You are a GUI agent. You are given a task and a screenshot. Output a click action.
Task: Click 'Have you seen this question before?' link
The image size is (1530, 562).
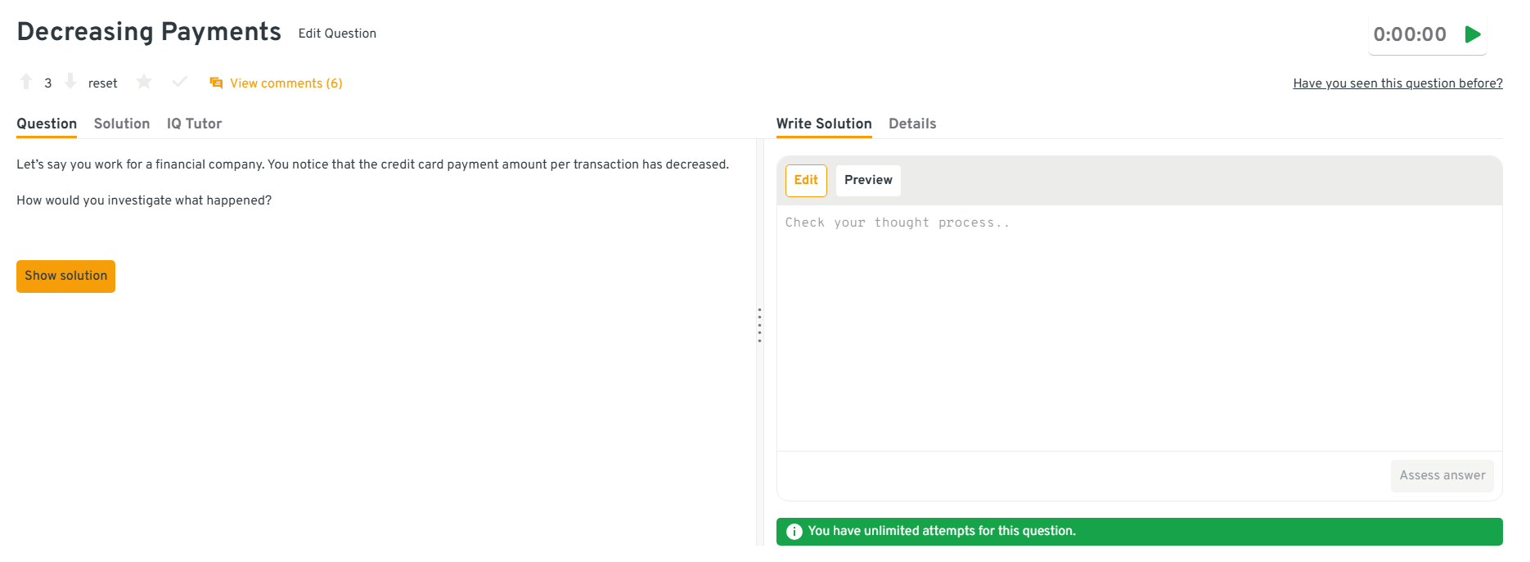pyautogui.click(x=1397, y=83)
